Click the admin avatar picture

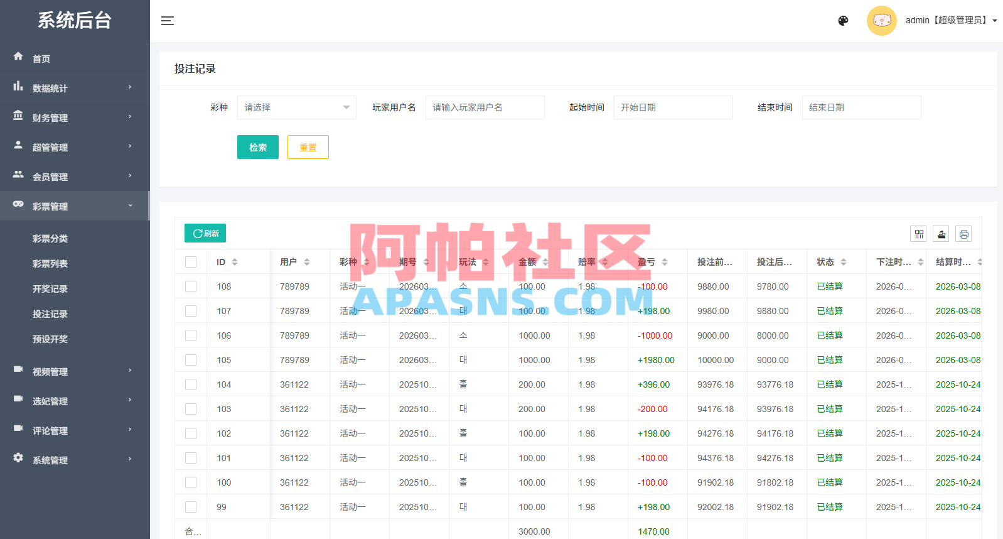[x=881, y=21]
